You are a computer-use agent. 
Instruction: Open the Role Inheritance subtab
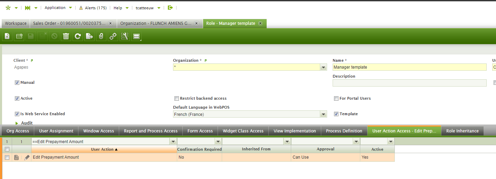pos(462,131)
